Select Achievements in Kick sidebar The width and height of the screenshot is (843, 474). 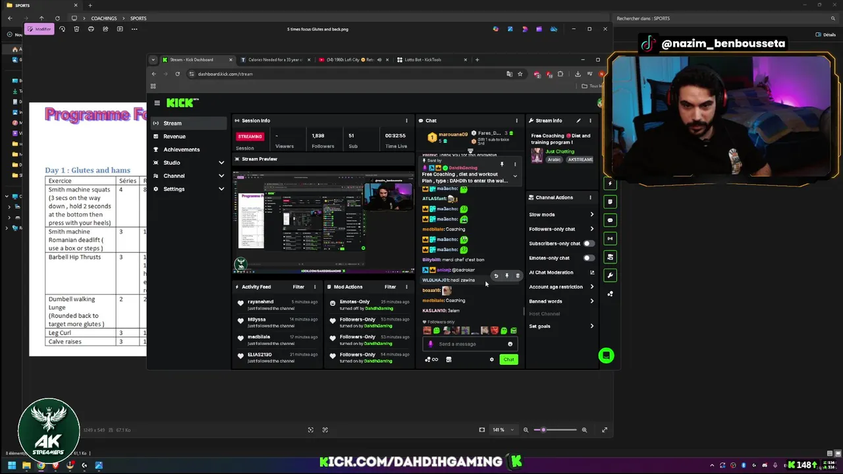click(x=188, y=149)
